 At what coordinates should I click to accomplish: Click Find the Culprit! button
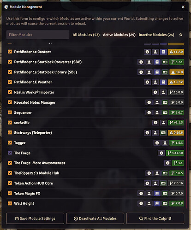pyautogui.click(x=155, y=218)
